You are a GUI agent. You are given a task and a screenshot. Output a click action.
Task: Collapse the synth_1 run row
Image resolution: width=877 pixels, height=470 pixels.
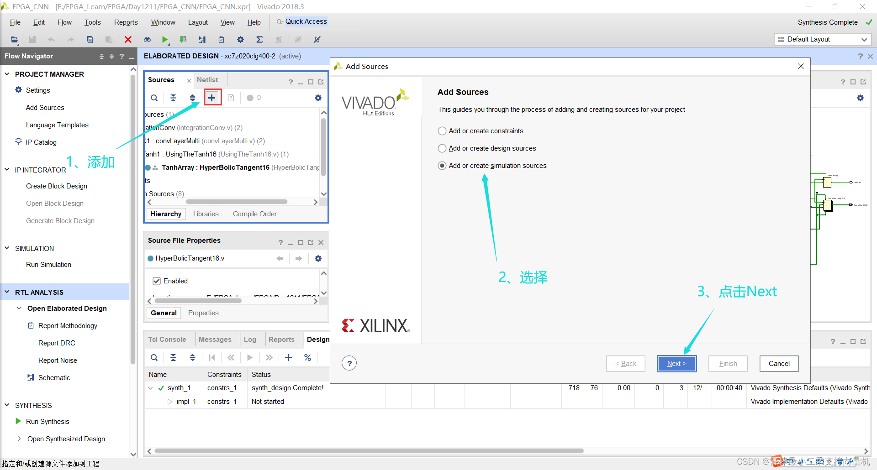point(150,388)
